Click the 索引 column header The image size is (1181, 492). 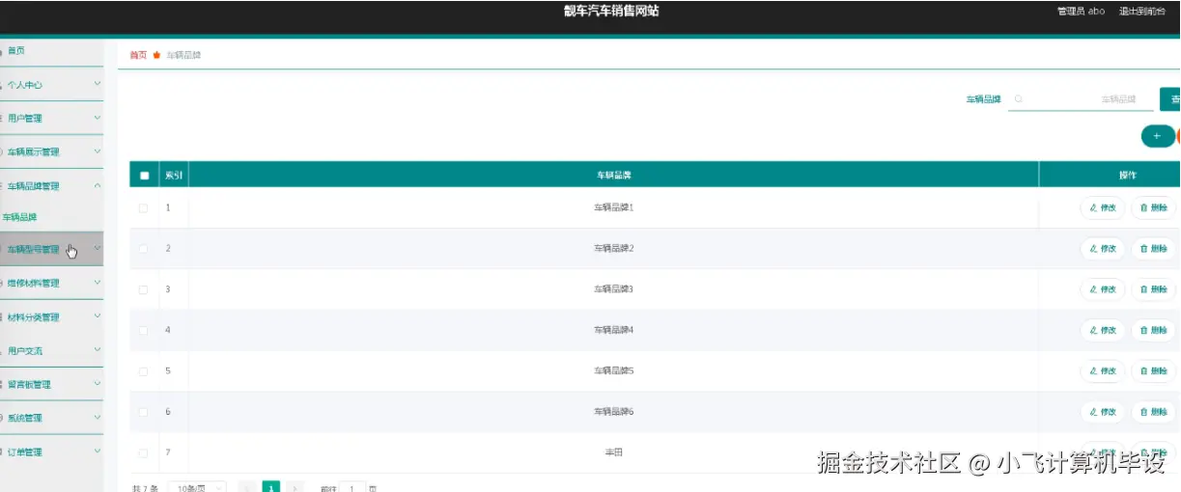[x=174, y=176]
